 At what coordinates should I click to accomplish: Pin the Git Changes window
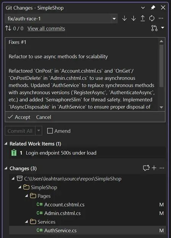(x=153, y=8)
